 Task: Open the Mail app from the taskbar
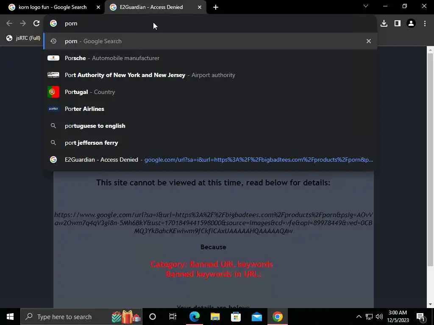tap(256, 317)
